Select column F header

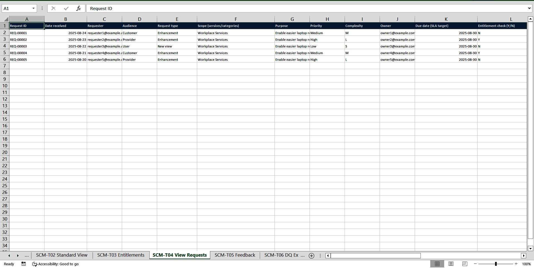[x=236, y=19]
